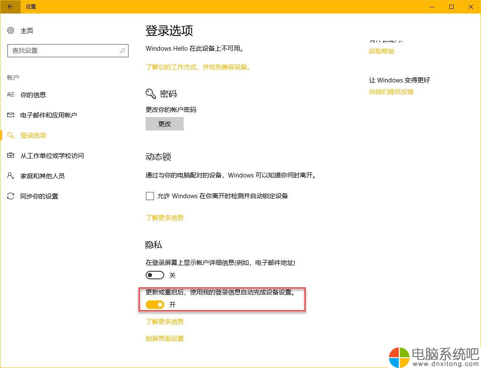
Task: Open 向我们提供反馈 link
Action: pyautogui.click(x=391, y=92)
